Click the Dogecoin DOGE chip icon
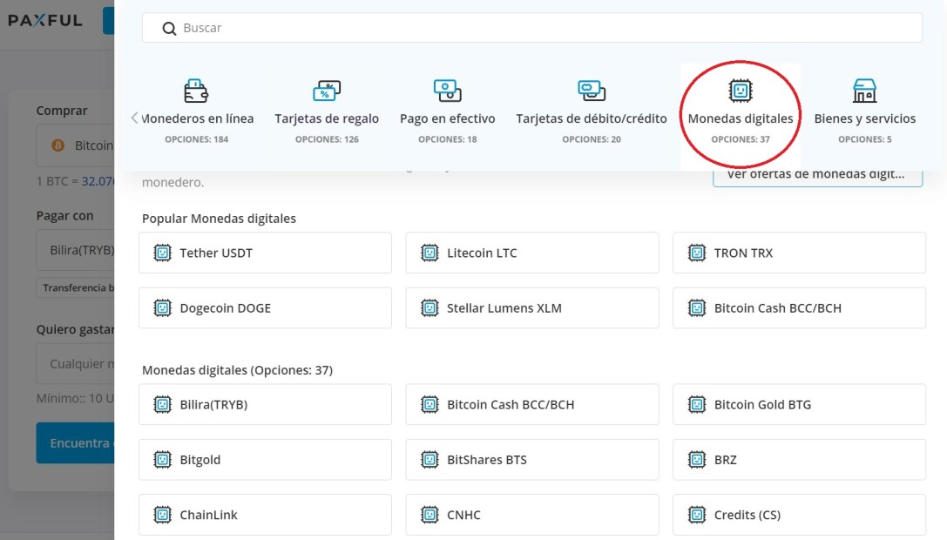Screen dimensions: 947x540 162,308
